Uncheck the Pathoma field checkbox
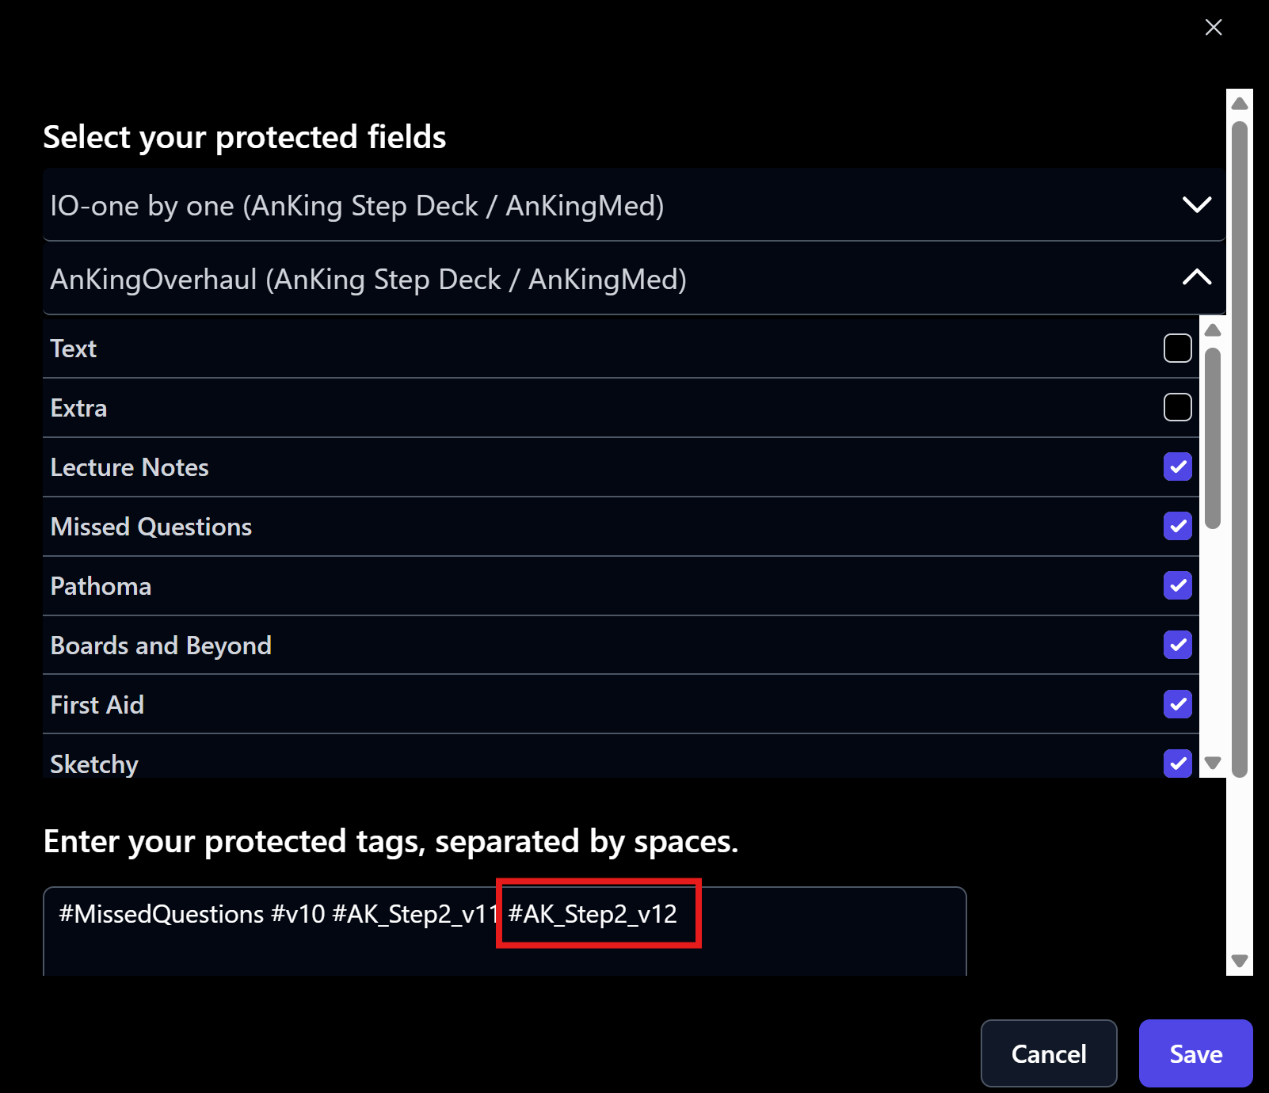 (1177, 586)
